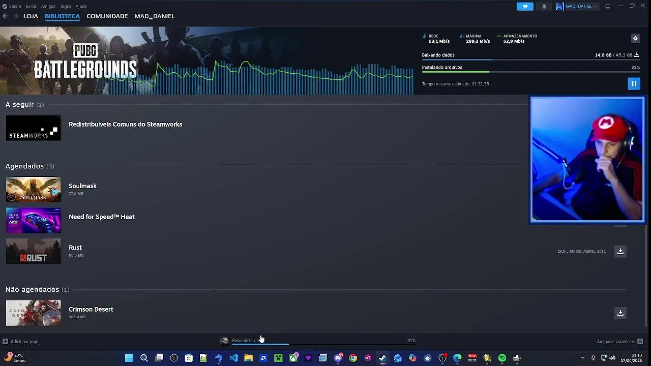Open the Steam menu
This screenshot has width=651, height=366.
tap(12, 6)
